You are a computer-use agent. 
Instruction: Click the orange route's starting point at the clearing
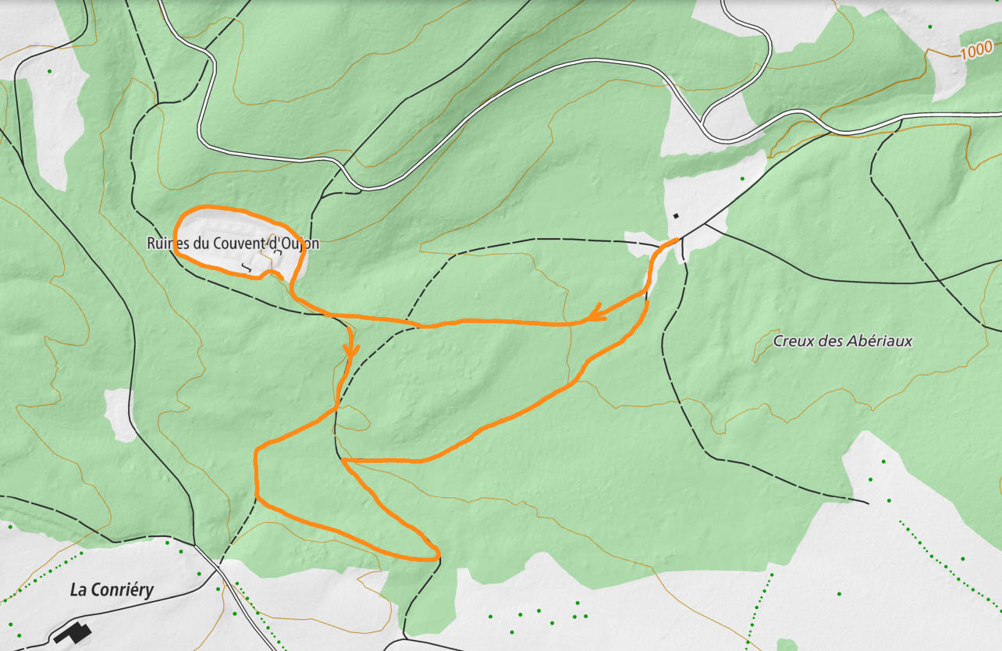tap(674, 240)
